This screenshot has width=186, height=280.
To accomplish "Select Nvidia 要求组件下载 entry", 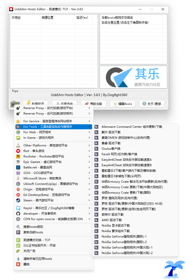I will (135, 231).
